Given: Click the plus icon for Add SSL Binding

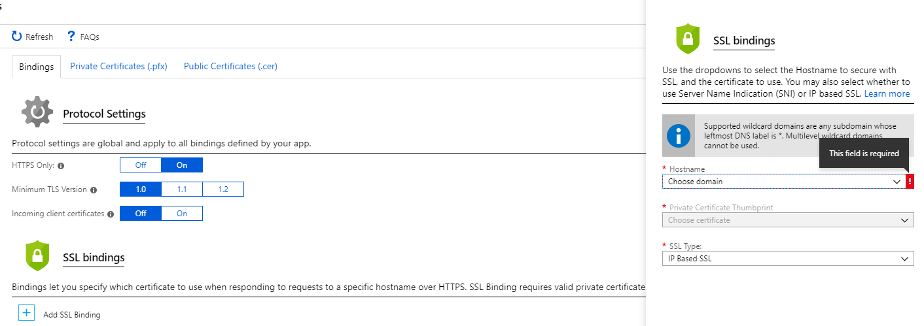Looking at the screenshot, I should coord(26,313).
